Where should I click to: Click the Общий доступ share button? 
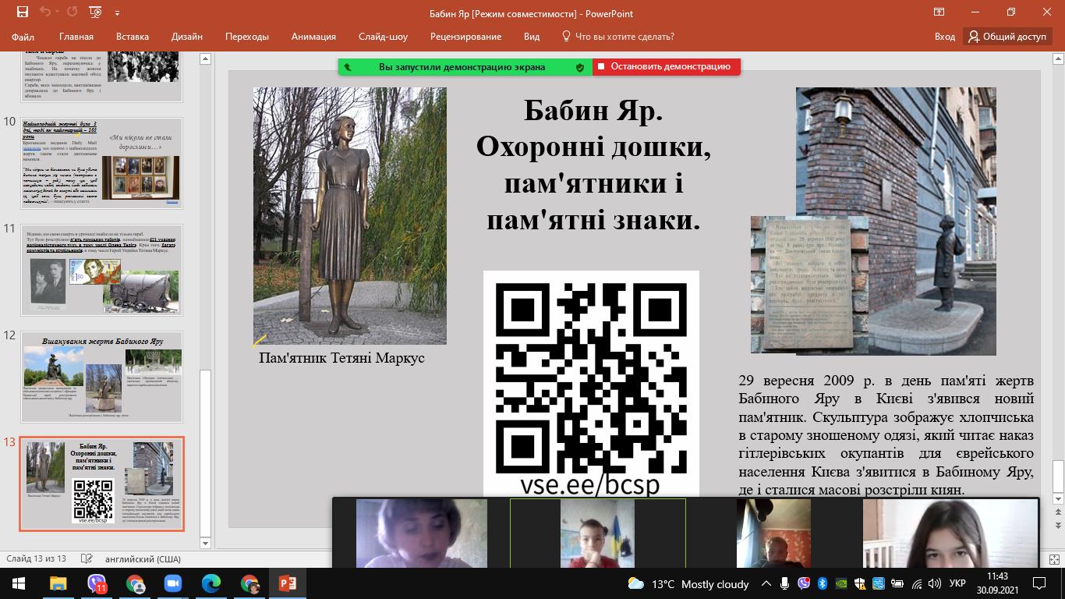[1007, 37]
